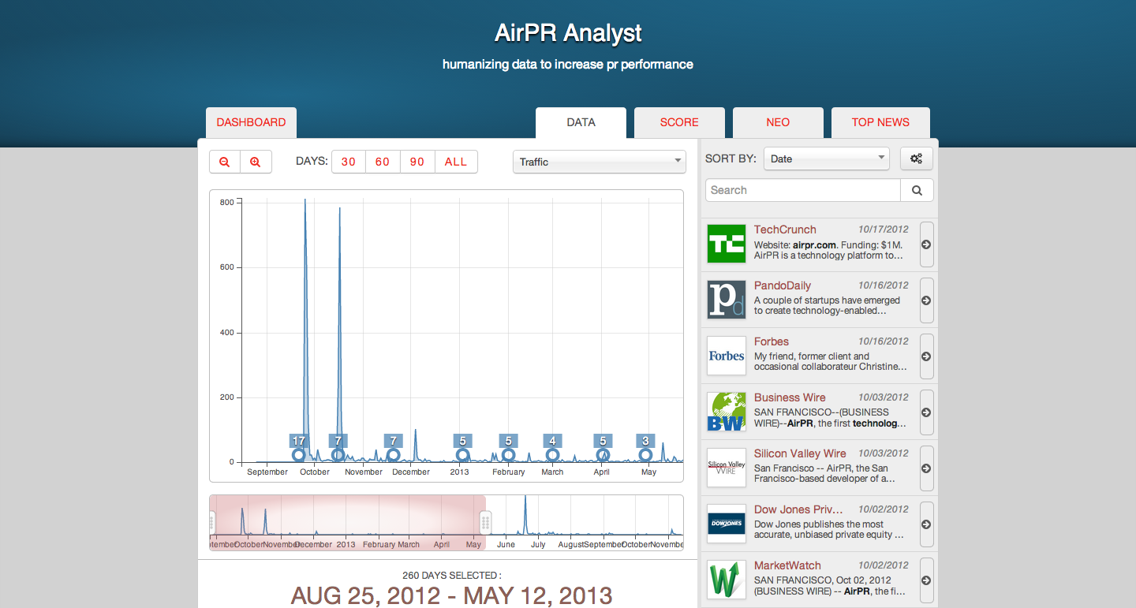Click the TechCrunch logo thumbnail
This screenshot has width=1136, height=608.
pos(727,244)
